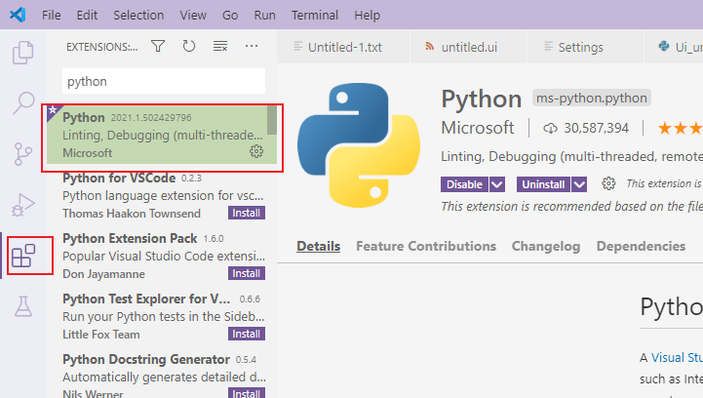Switch to the Settings editor tab

pos(580,47)
